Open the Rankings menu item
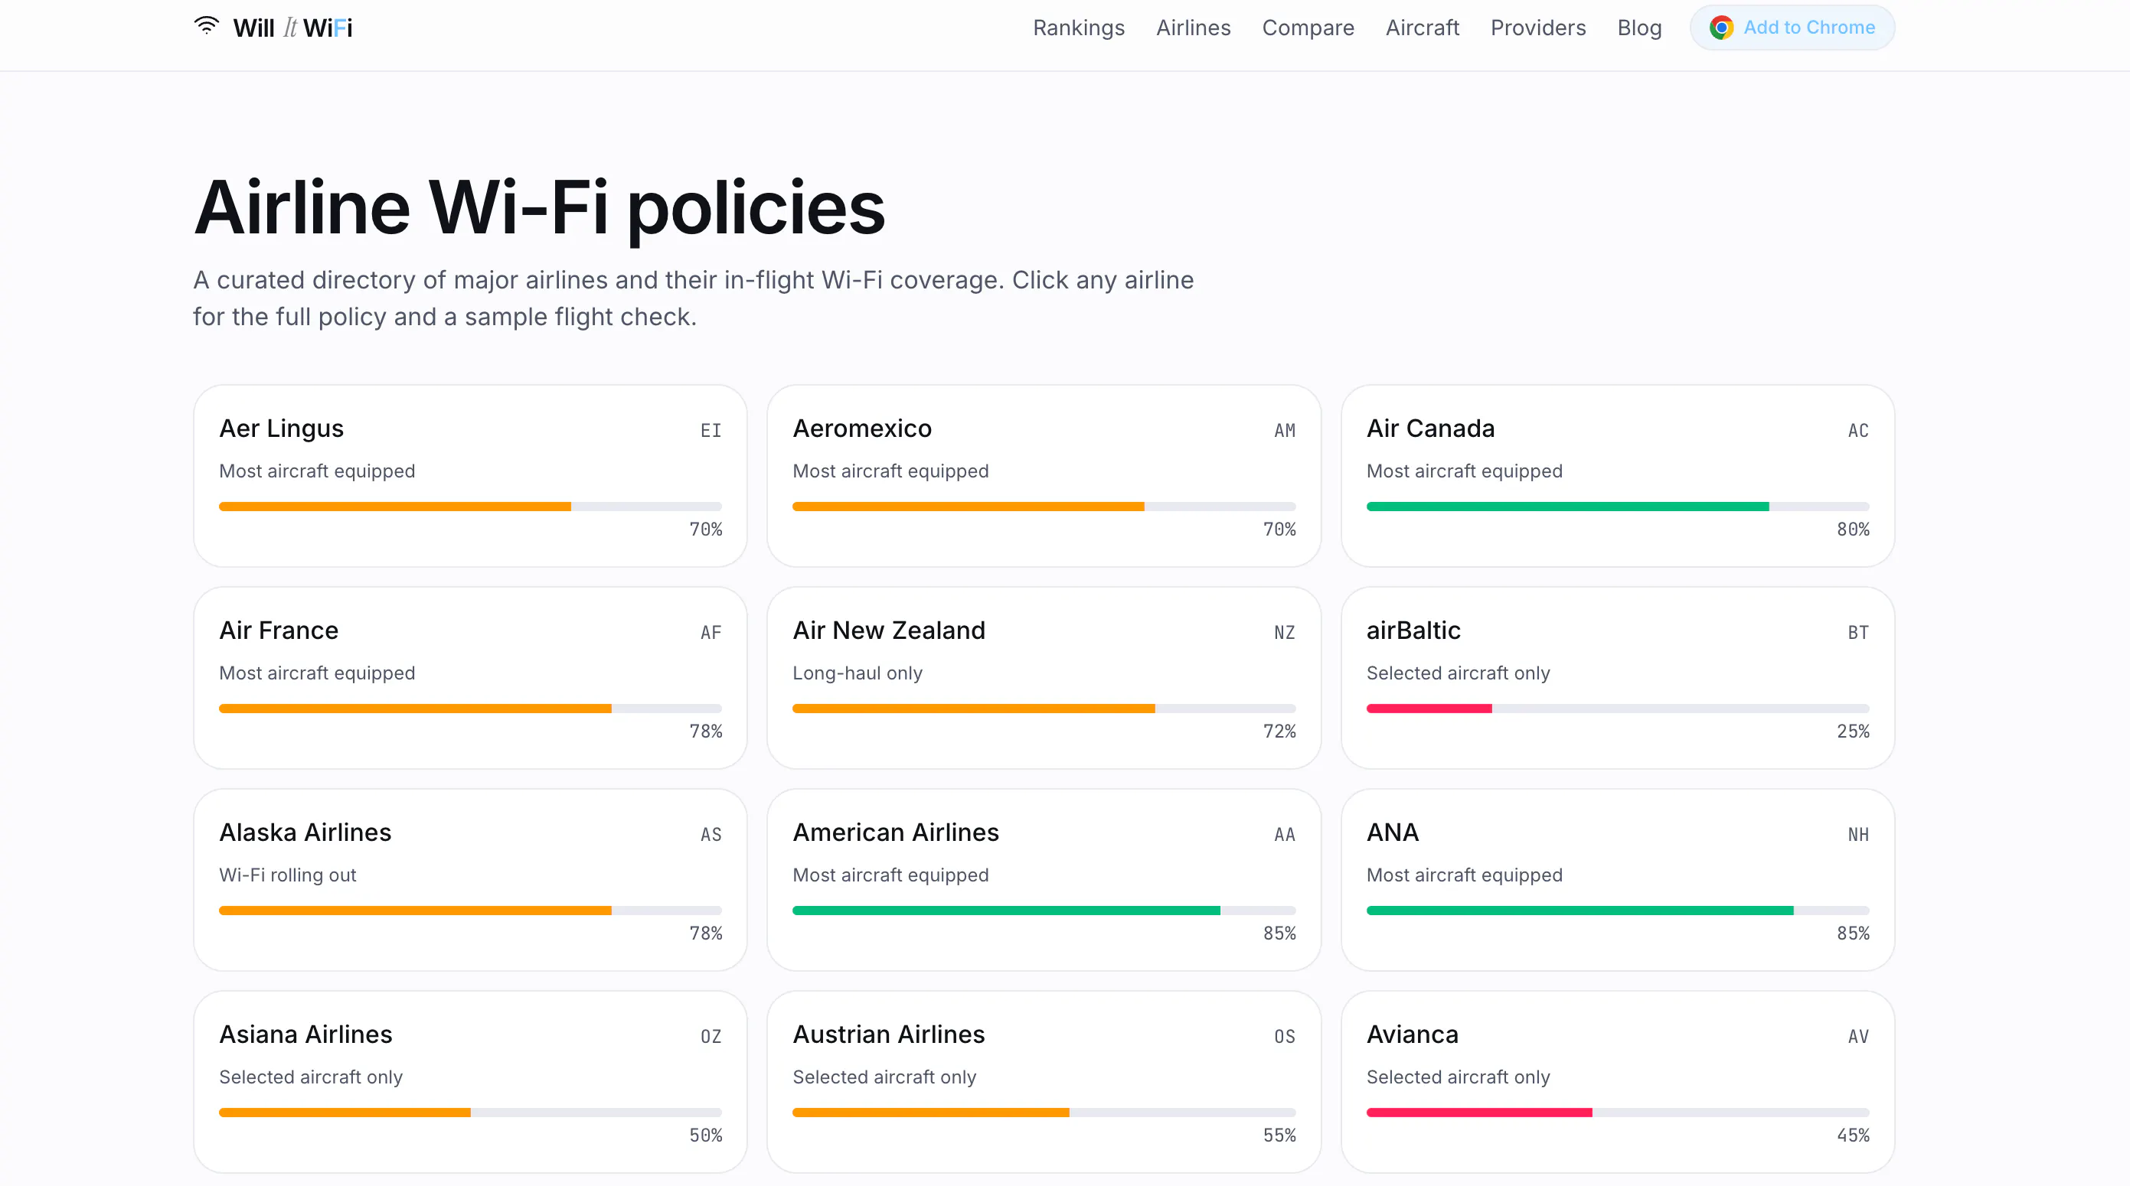Image resolution: width=2130 pixels, height=1186 pixels. click(x=1078, y=28)
